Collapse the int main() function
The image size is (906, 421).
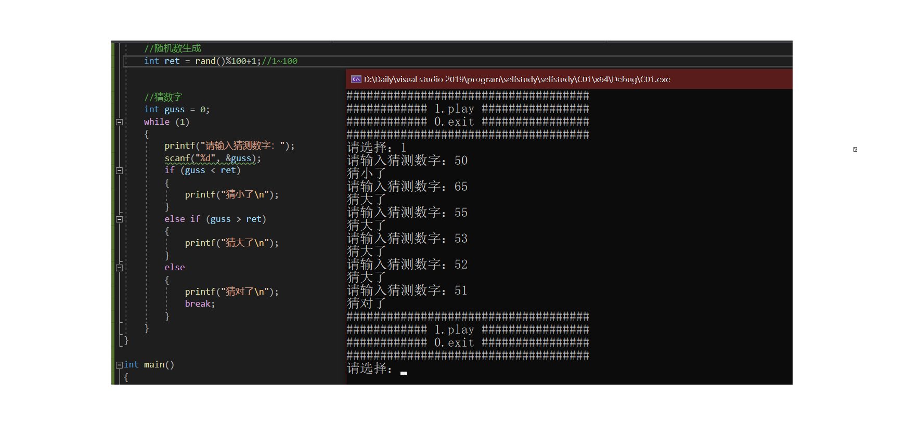pos(119,365)
